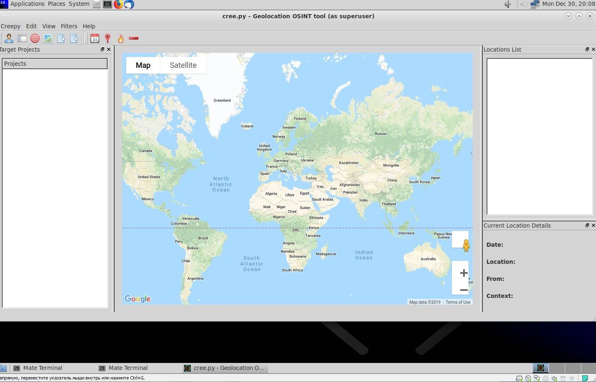
Task: Click the volume speaker tray icon
Action: pos(508,4)
